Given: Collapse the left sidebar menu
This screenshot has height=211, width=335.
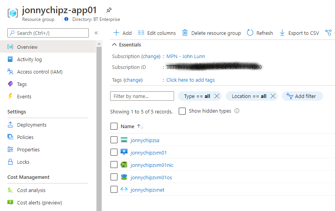Looking at the screenshot, I should pyautogui.click(x=96, y=33).
